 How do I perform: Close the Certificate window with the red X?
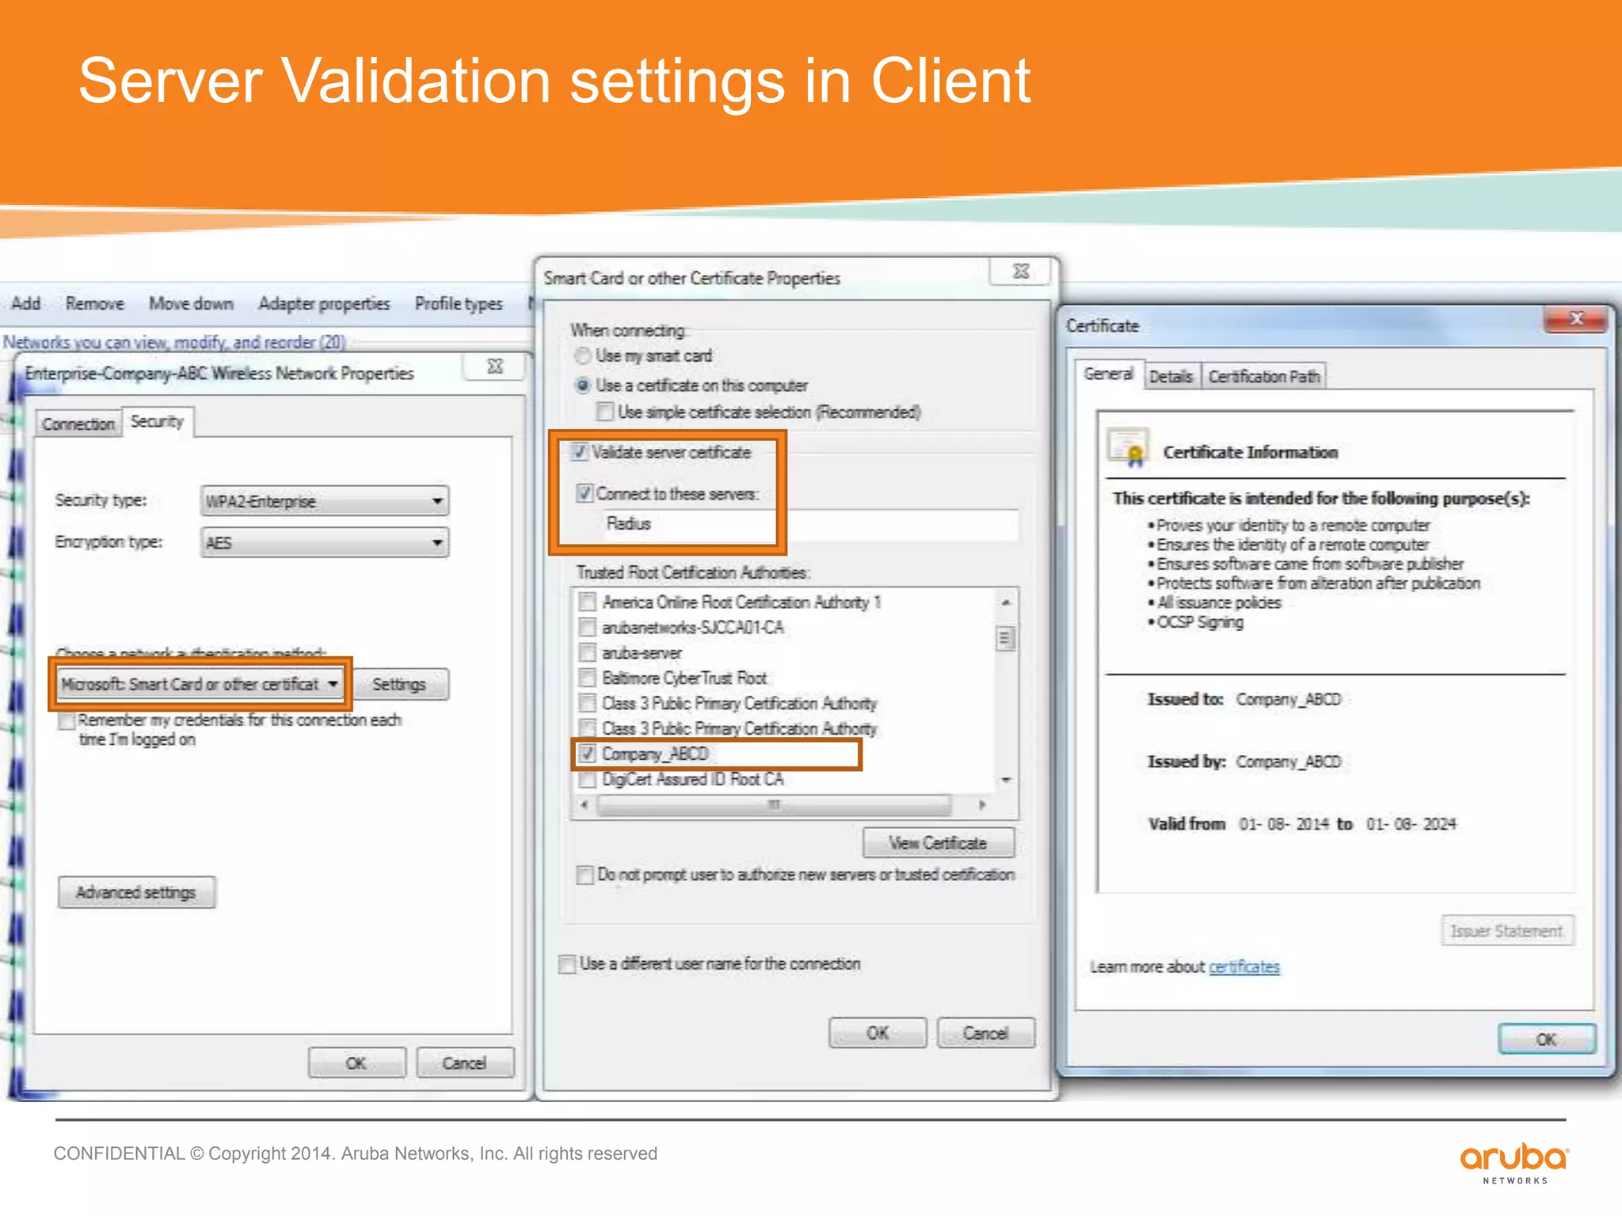1575,319
